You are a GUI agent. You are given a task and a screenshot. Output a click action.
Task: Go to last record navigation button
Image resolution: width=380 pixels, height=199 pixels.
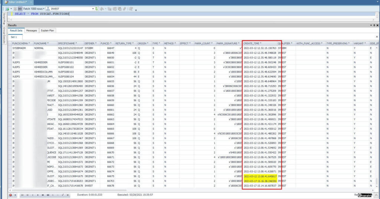click(x=48, y=195)
